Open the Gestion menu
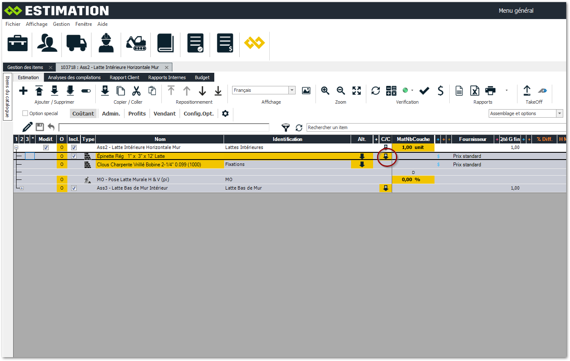The height and width of the screenshot is (361, 570). tap(61, 24)
